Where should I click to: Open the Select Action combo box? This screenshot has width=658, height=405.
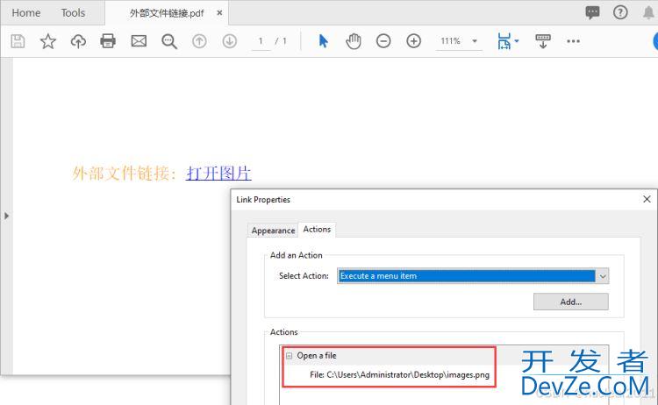click(473, 276)
